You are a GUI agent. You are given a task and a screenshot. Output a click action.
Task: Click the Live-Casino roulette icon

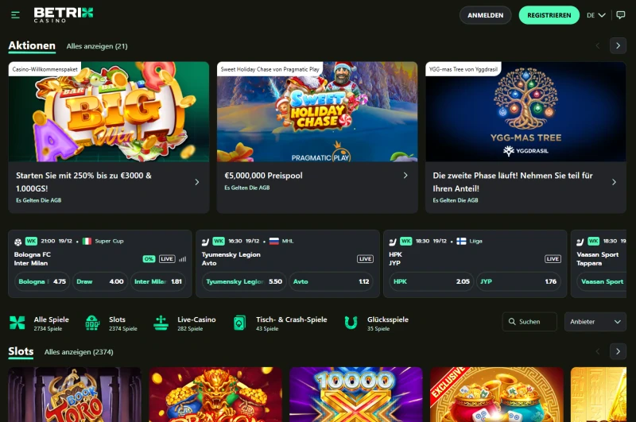click(161, 323)
